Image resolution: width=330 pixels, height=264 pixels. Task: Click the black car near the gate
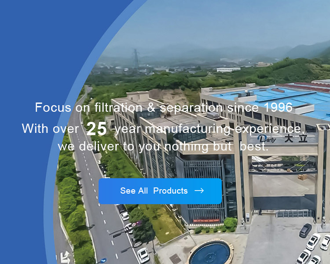305,230
